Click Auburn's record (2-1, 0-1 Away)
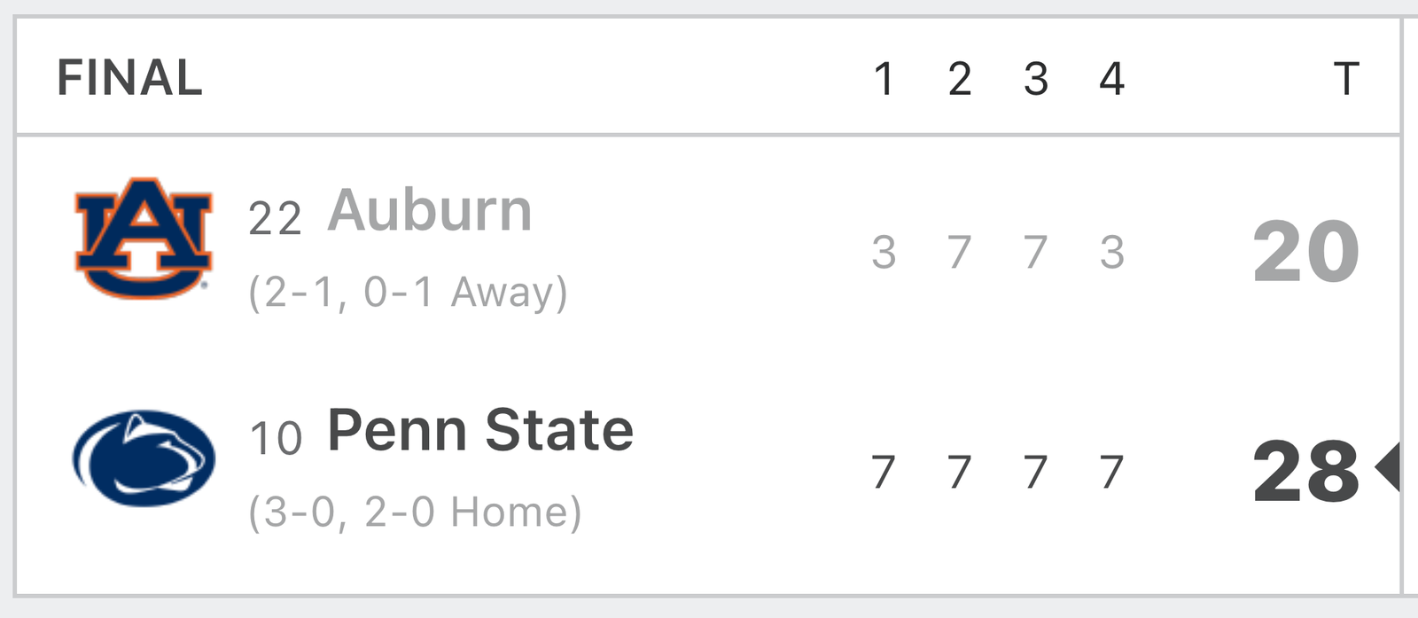The height and width of the screenshot is (618, 1418). (x=408, y=293)
